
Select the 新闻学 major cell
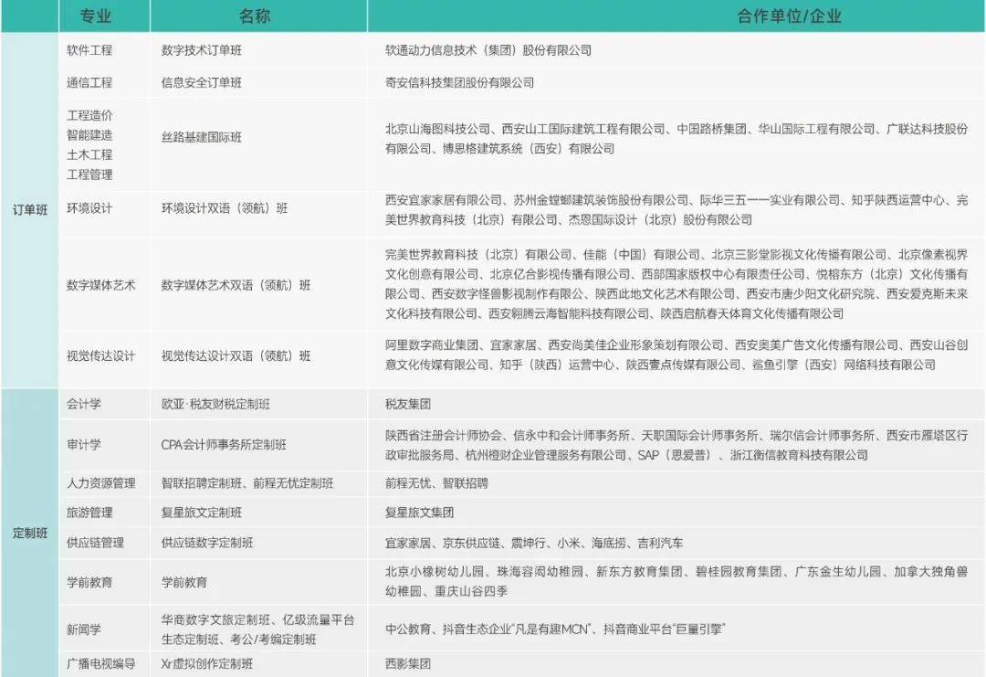[84, 629]
